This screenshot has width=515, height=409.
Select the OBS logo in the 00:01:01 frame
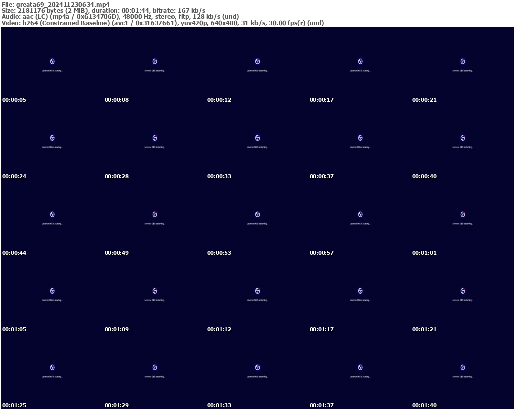click(x=463, y=214)
